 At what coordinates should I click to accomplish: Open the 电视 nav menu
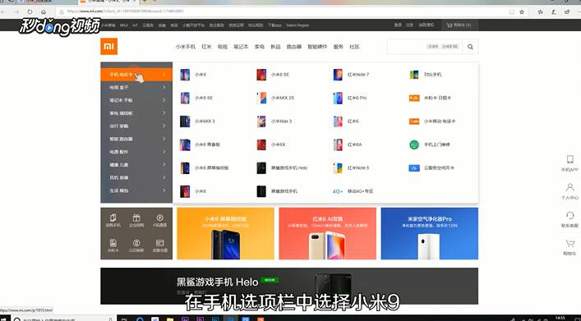[x=223, y=47]
